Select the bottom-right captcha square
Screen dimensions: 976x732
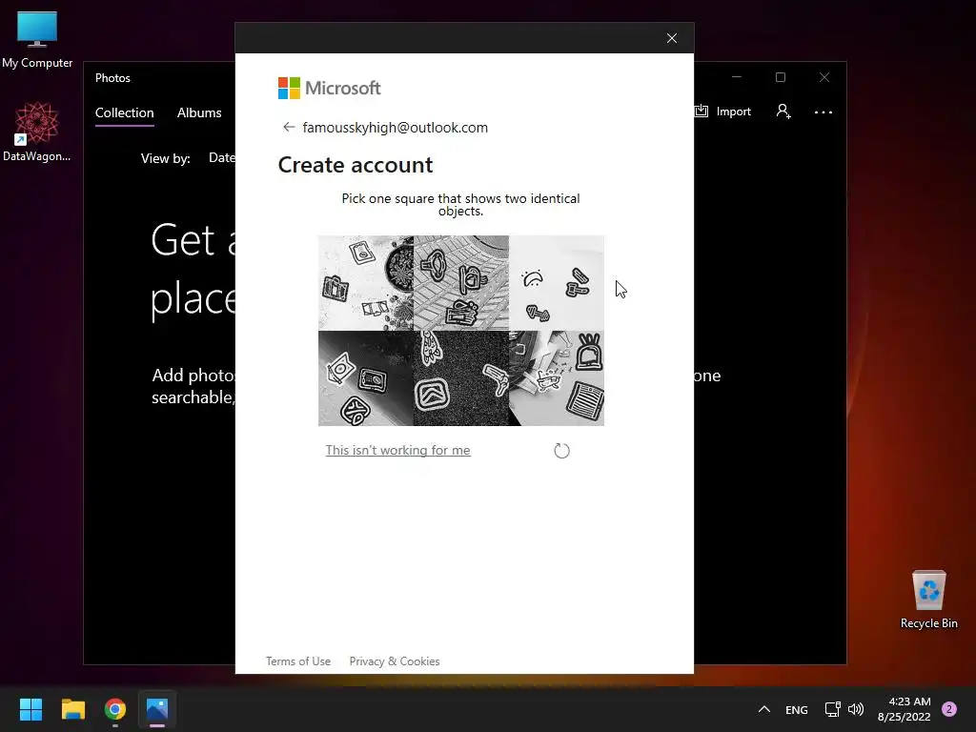click(x=557, y=378)
